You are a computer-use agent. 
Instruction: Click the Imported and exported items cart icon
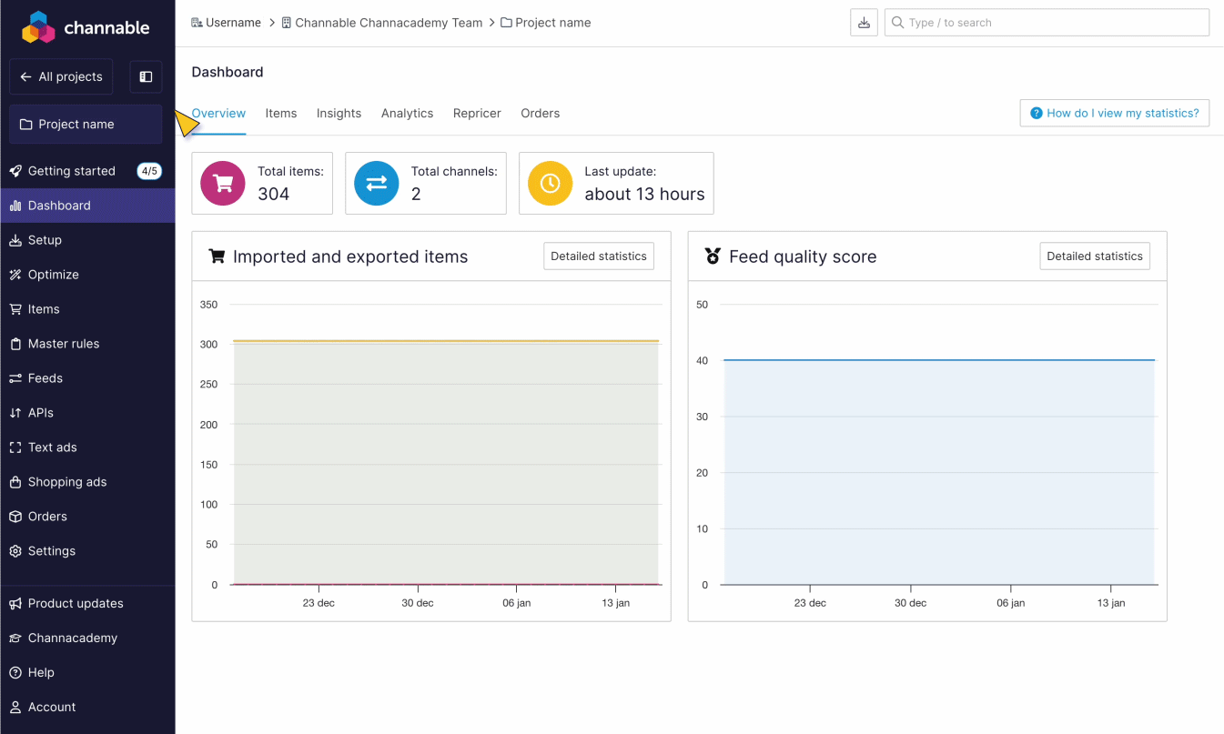coord(217,256)
